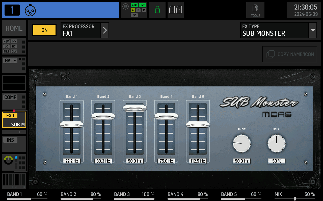The width and height of the screenshot is (323, 201).
Task: Click the MIDAS brand logo
Action: (277, 115)
